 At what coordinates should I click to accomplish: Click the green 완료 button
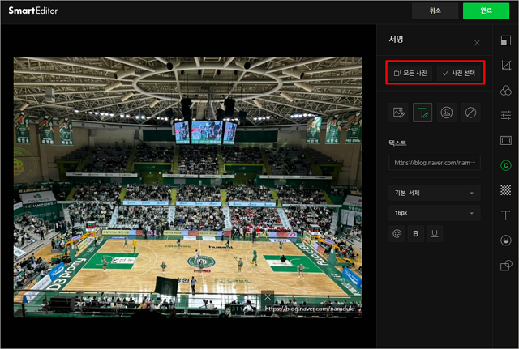[x=486, y=11]
